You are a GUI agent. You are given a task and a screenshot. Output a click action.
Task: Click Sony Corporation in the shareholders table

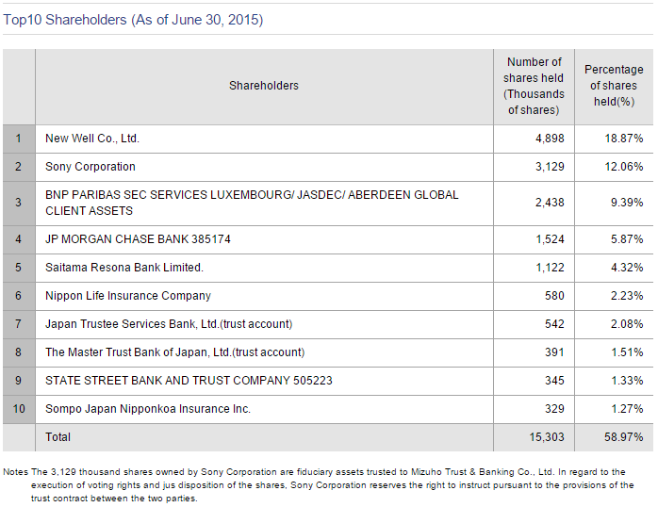tap(90, 167)
